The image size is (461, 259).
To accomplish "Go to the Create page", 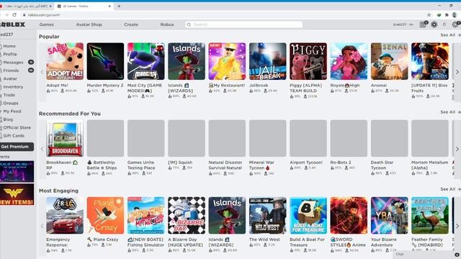I will (x=131, y=24).
